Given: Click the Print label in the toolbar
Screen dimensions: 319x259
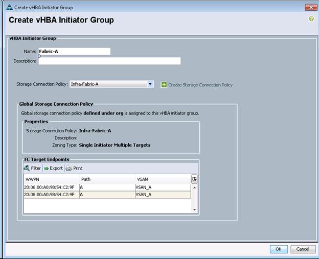Looking at the screenshot, I should [x=78, y=169].
